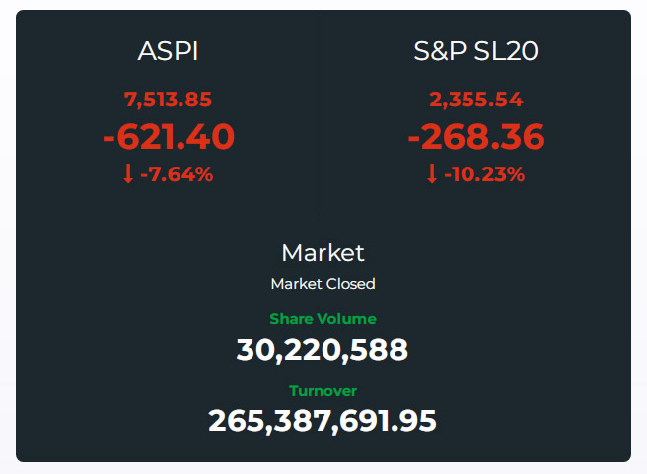Click the minus sign of -268.36

(414, 139)
